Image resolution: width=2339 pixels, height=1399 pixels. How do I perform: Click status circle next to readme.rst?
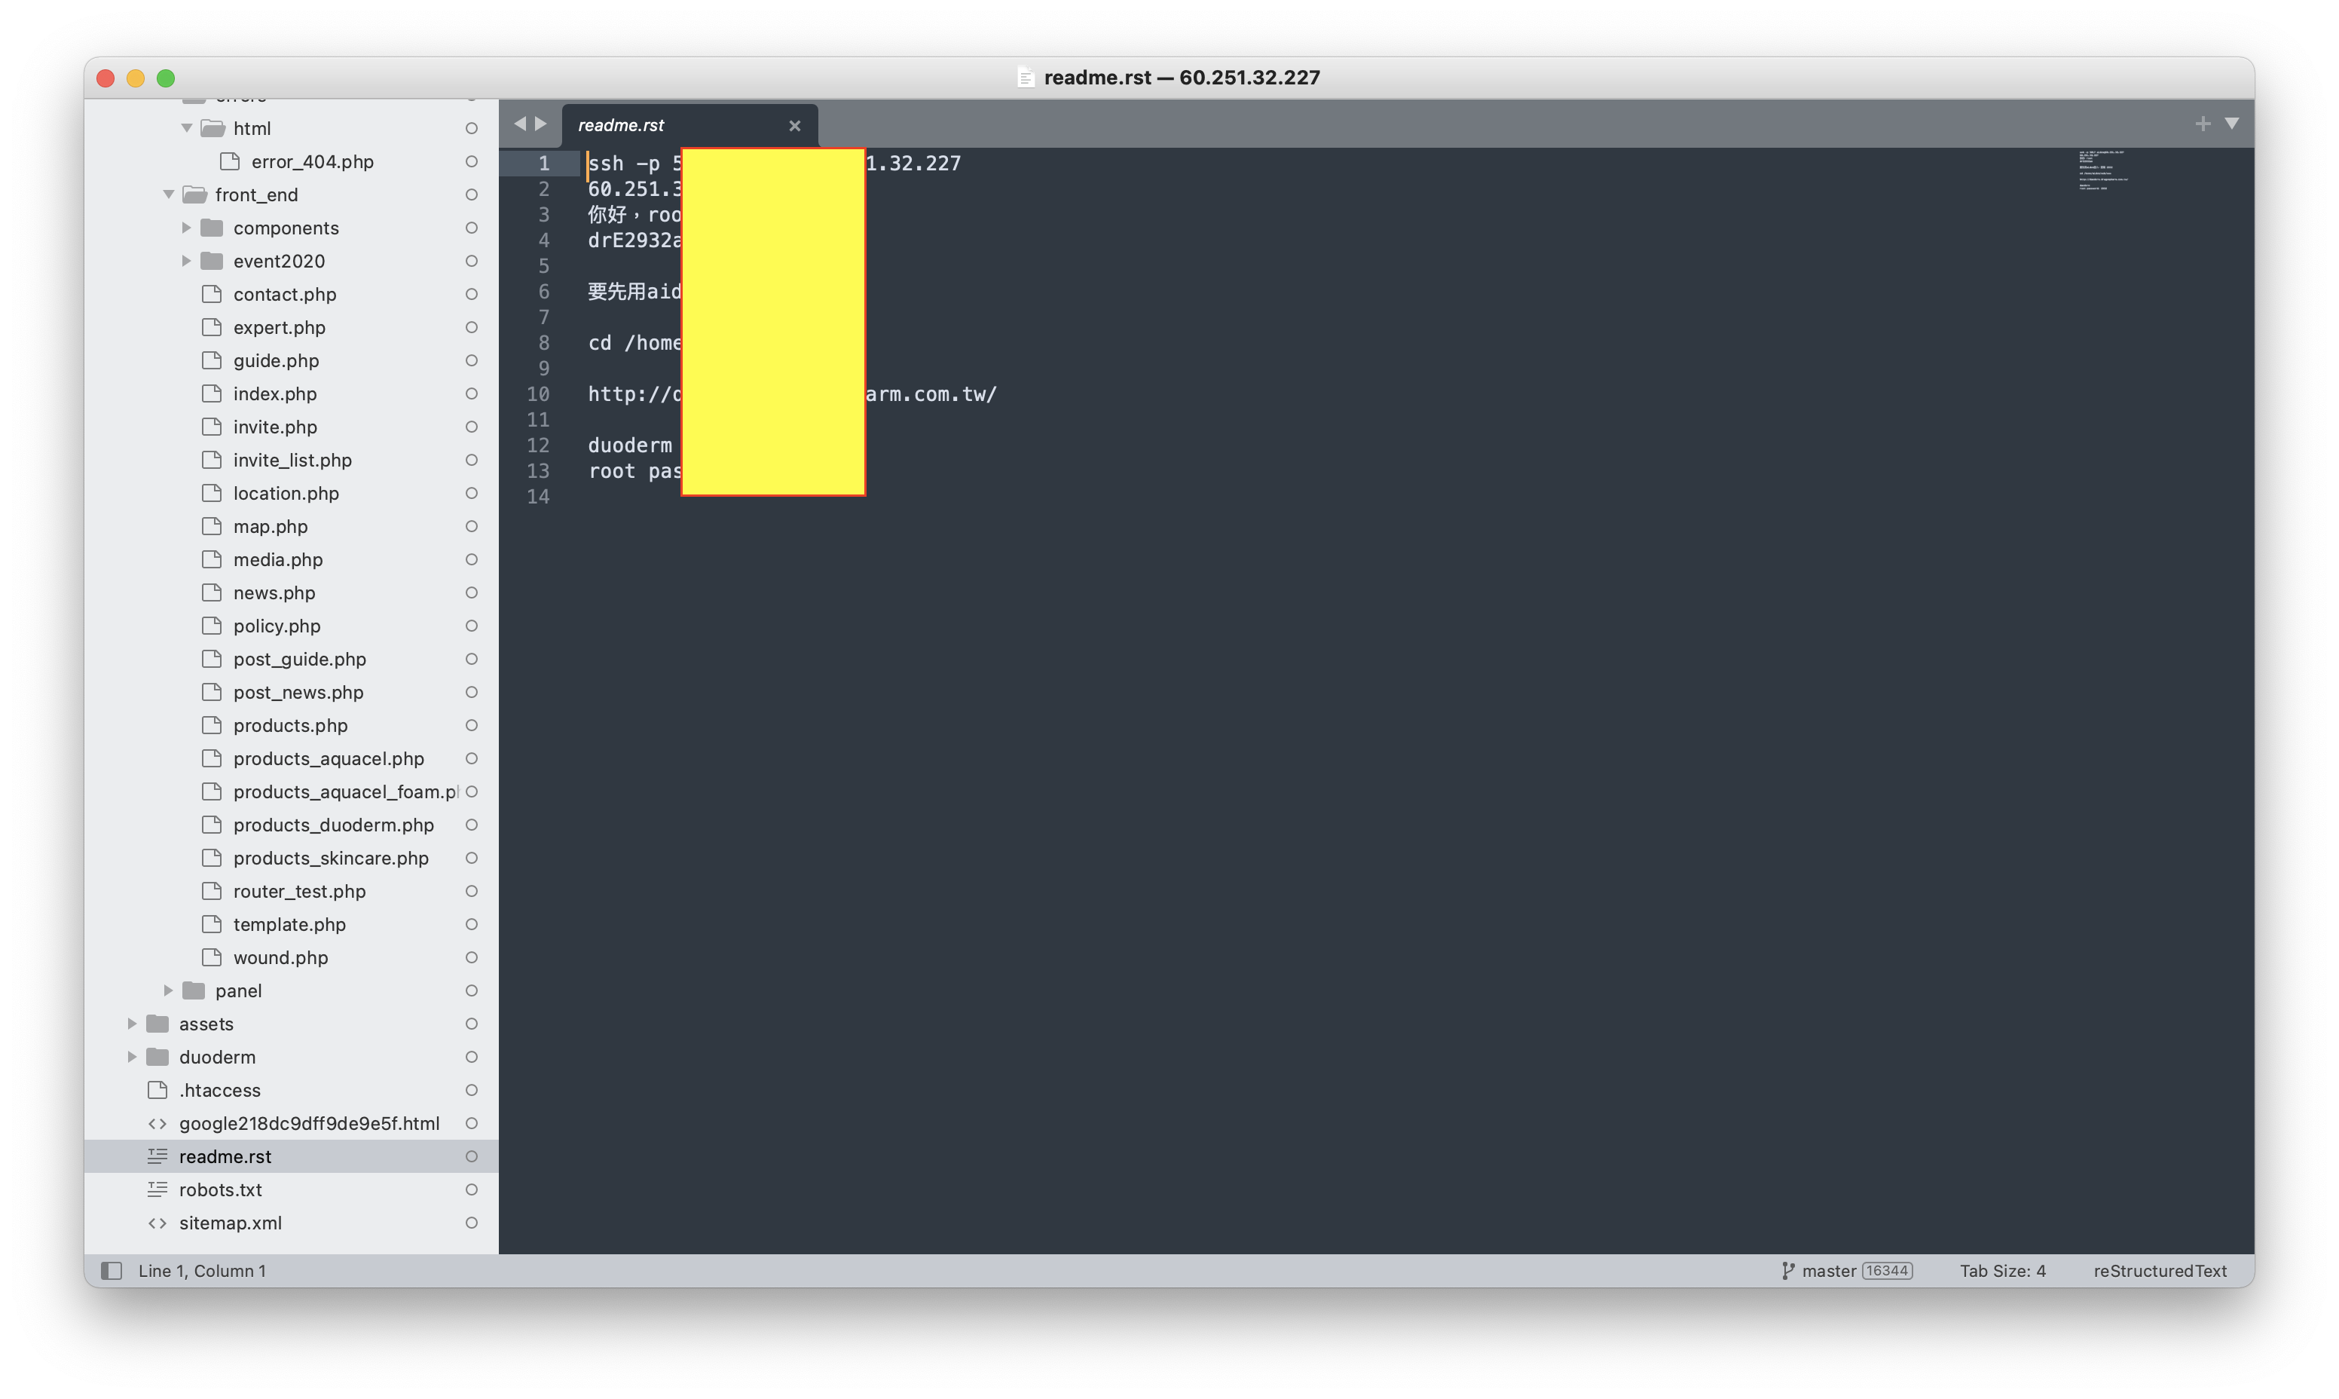pyautogui.click(x=471, y=1156)
